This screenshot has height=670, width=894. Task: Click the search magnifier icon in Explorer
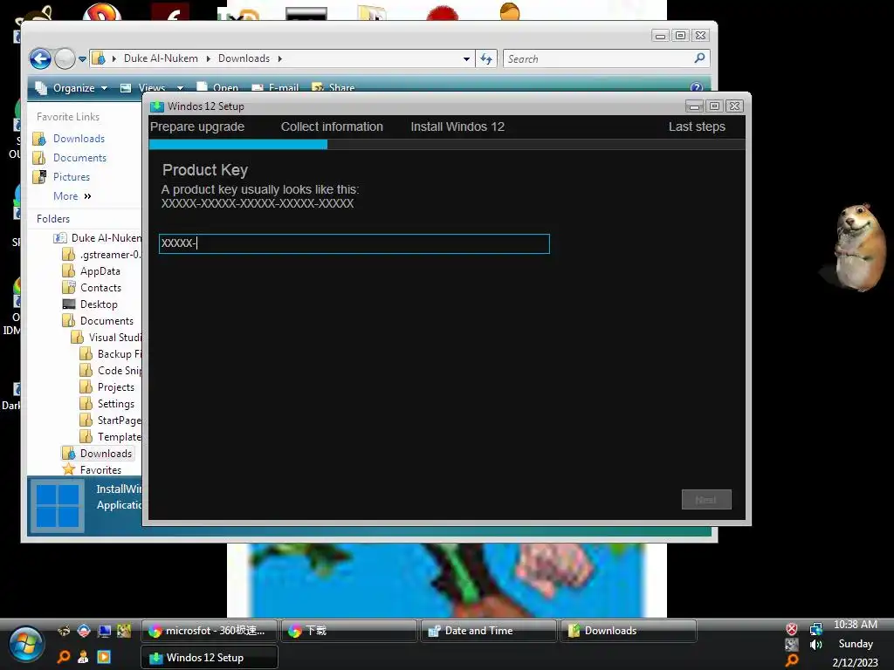pos(699,58)
